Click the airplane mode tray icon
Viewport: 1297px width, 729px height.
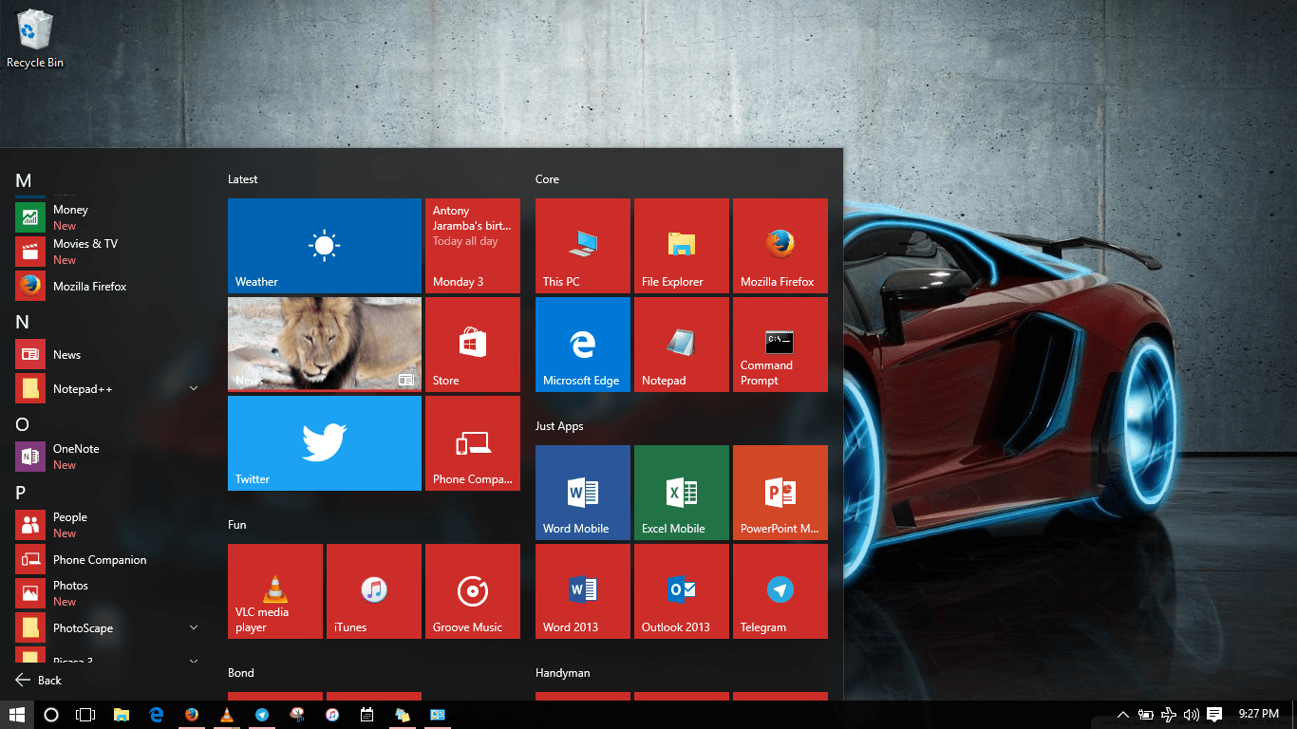click(1169, 715)
